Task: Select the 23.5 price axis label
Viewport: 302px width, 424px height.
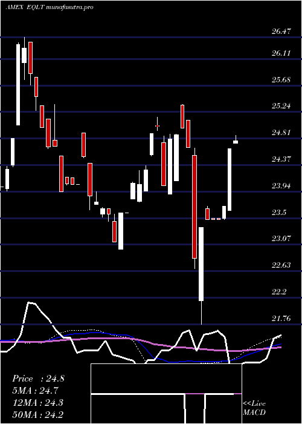Action: coord(279,213)
